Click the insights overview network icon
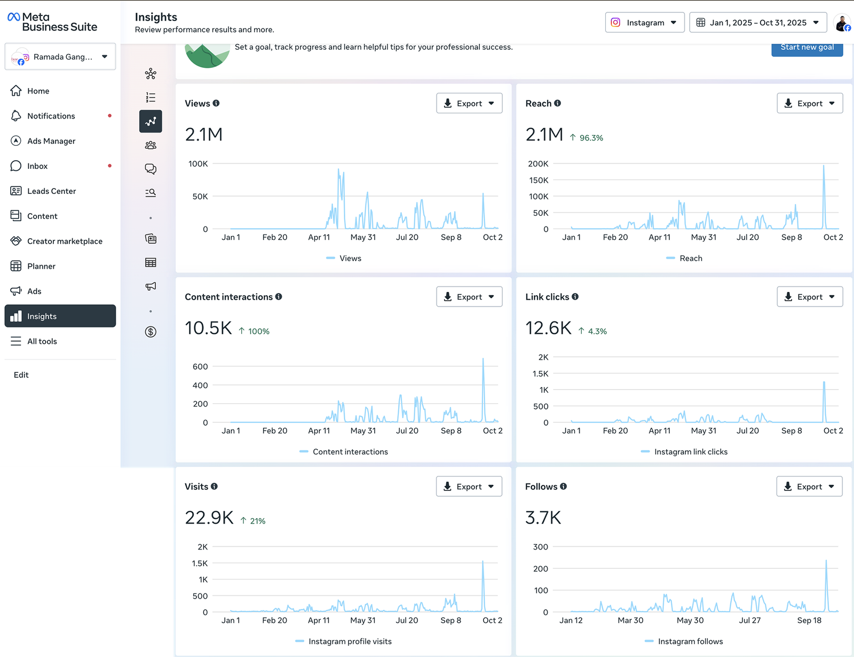Image resolution: width=854 pixels, height=657 pixels. coord(151,74)
